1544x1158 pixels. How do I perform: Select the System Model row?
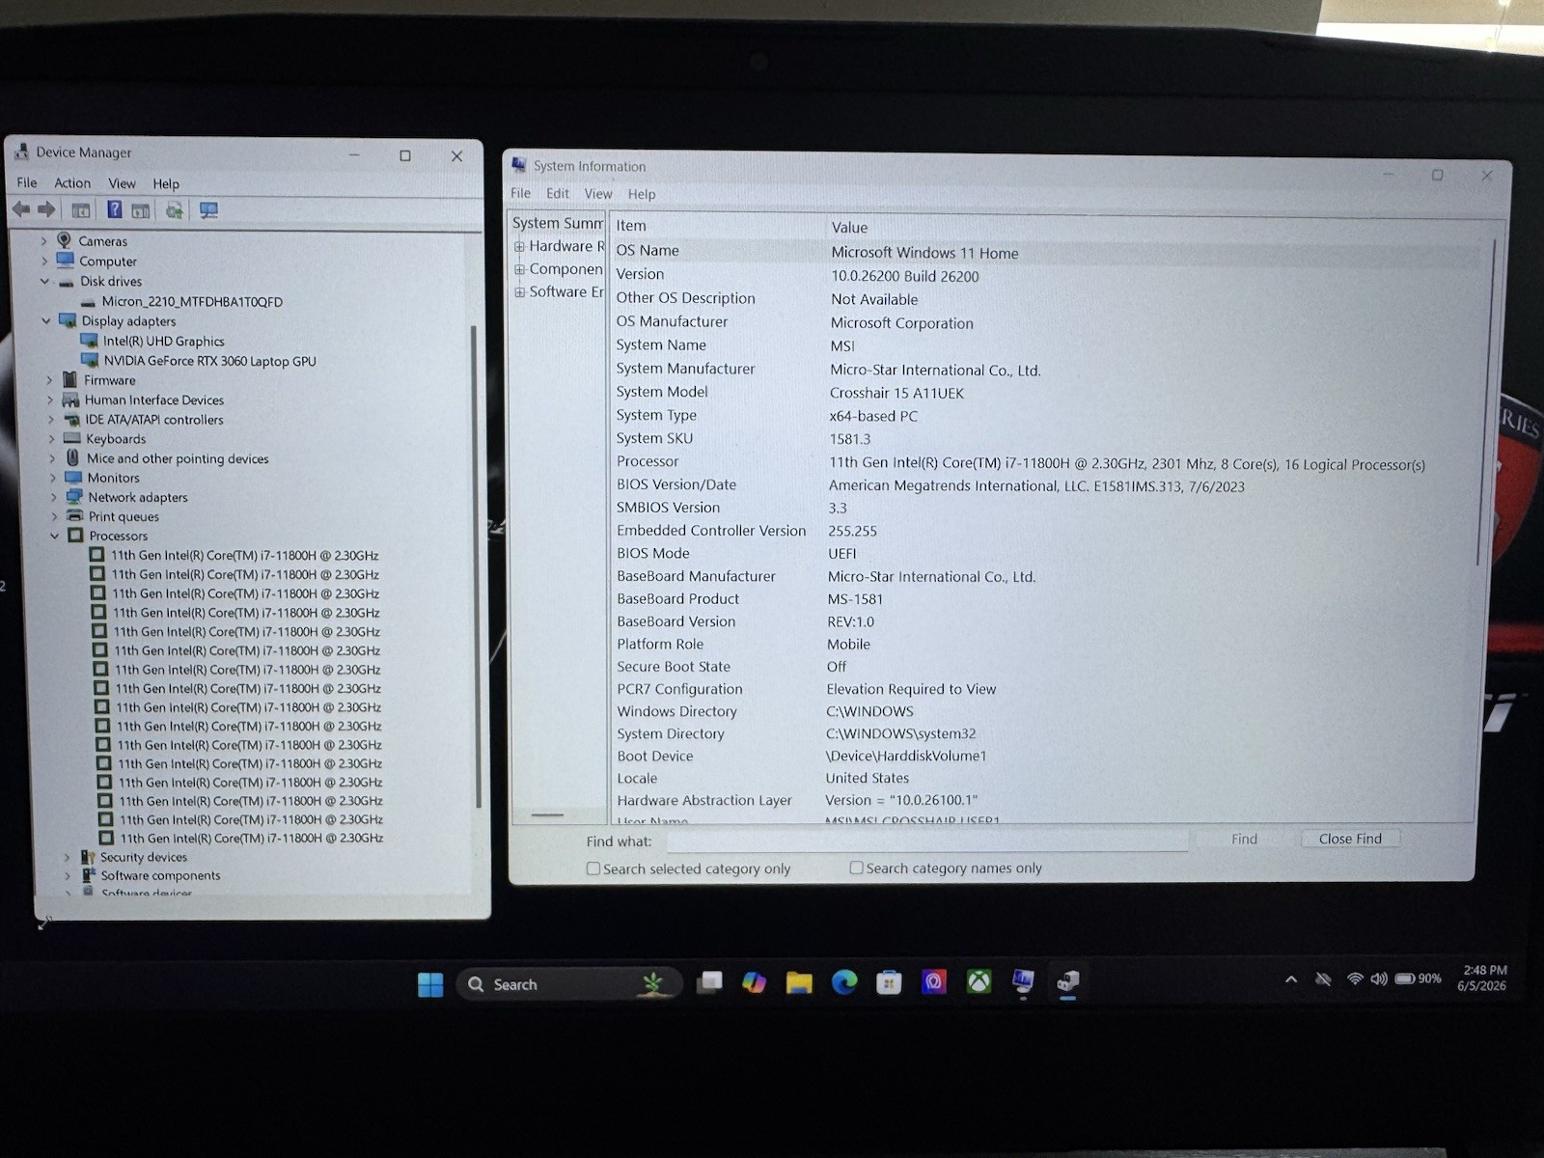[x=1044, y=392]
